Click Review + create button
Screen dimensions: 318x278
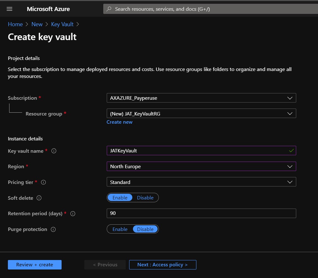(35, 265)
